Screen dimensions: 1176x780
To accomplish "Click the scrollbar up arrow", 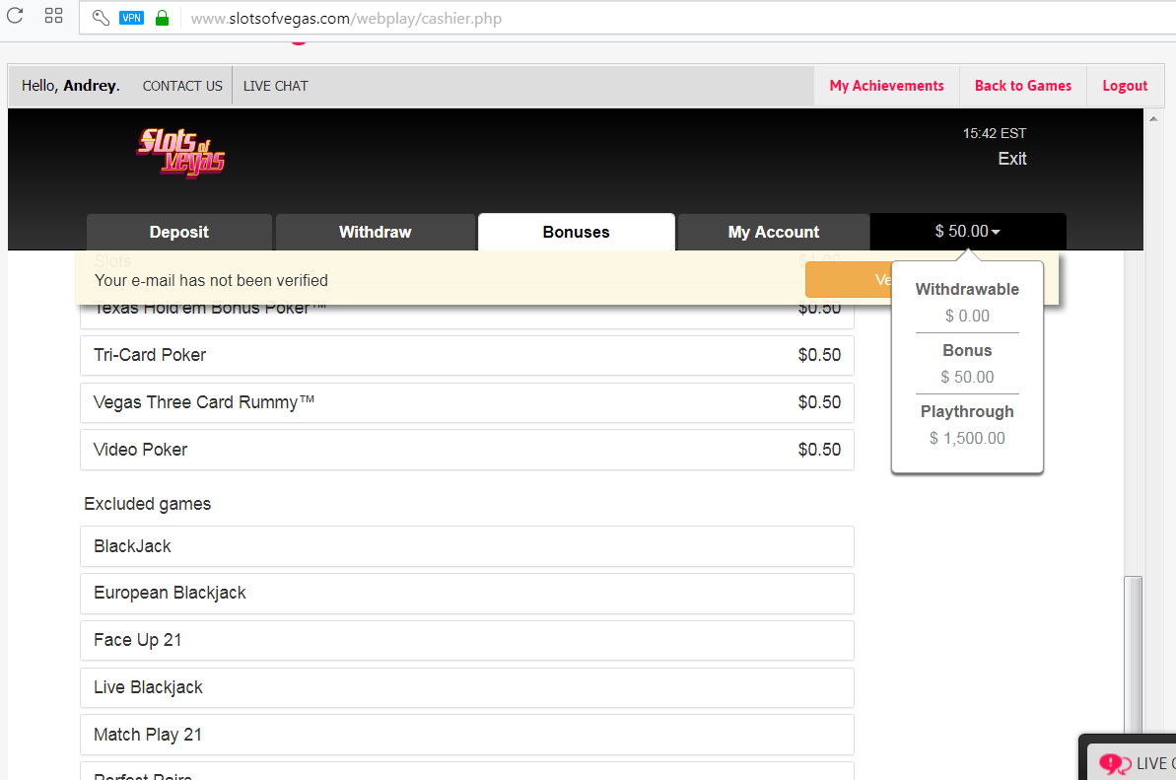I will (1152, 118).
